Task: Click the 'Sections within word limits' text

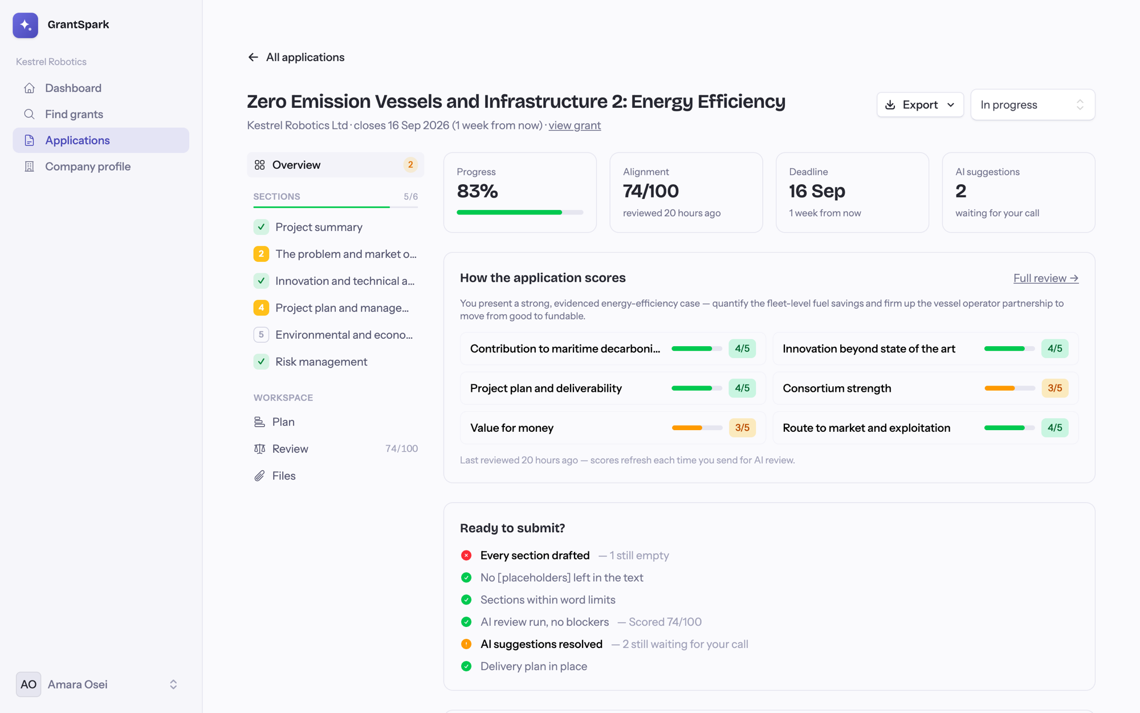Action: click(548, 600)
